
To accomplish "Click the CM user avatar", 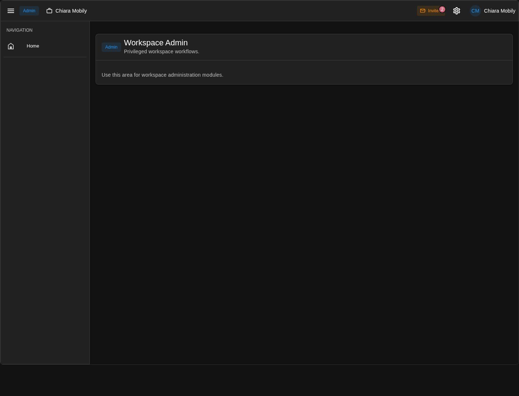I will pos(475,11).
